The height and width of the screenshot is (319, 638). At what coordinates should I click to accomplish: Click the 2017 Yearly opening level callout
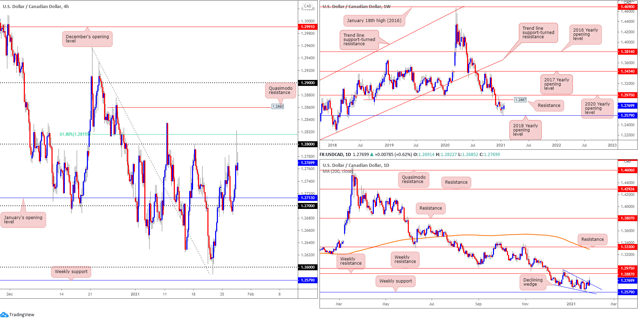point(556,84)
